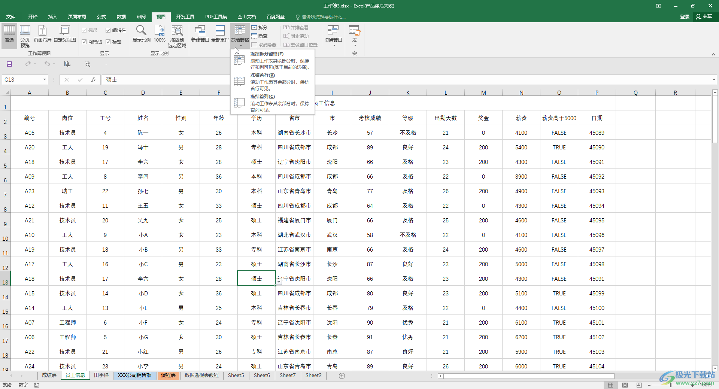Choose 冻结首行(R) from the menu
Screen dimensions: 719x389
(273, 82)
